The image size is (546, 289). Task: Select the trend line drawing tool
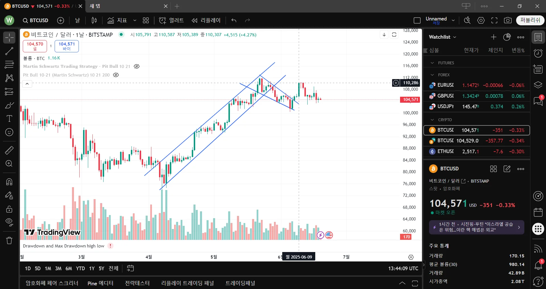tap(9, 51)
